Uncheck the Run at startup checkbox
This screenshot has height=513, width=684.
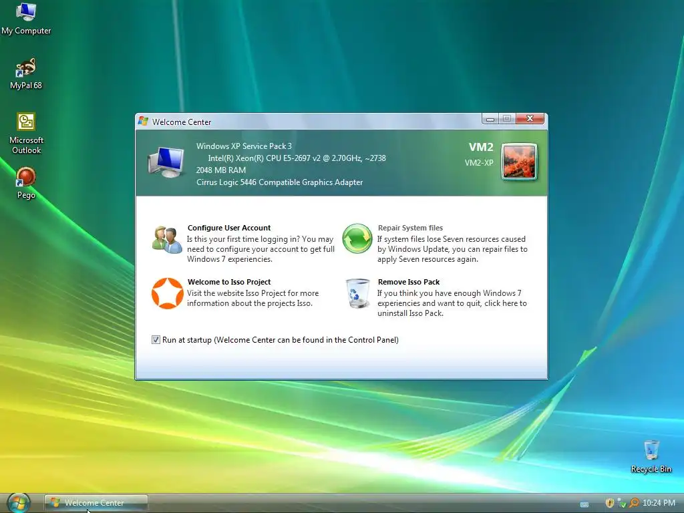coord(156,339)
